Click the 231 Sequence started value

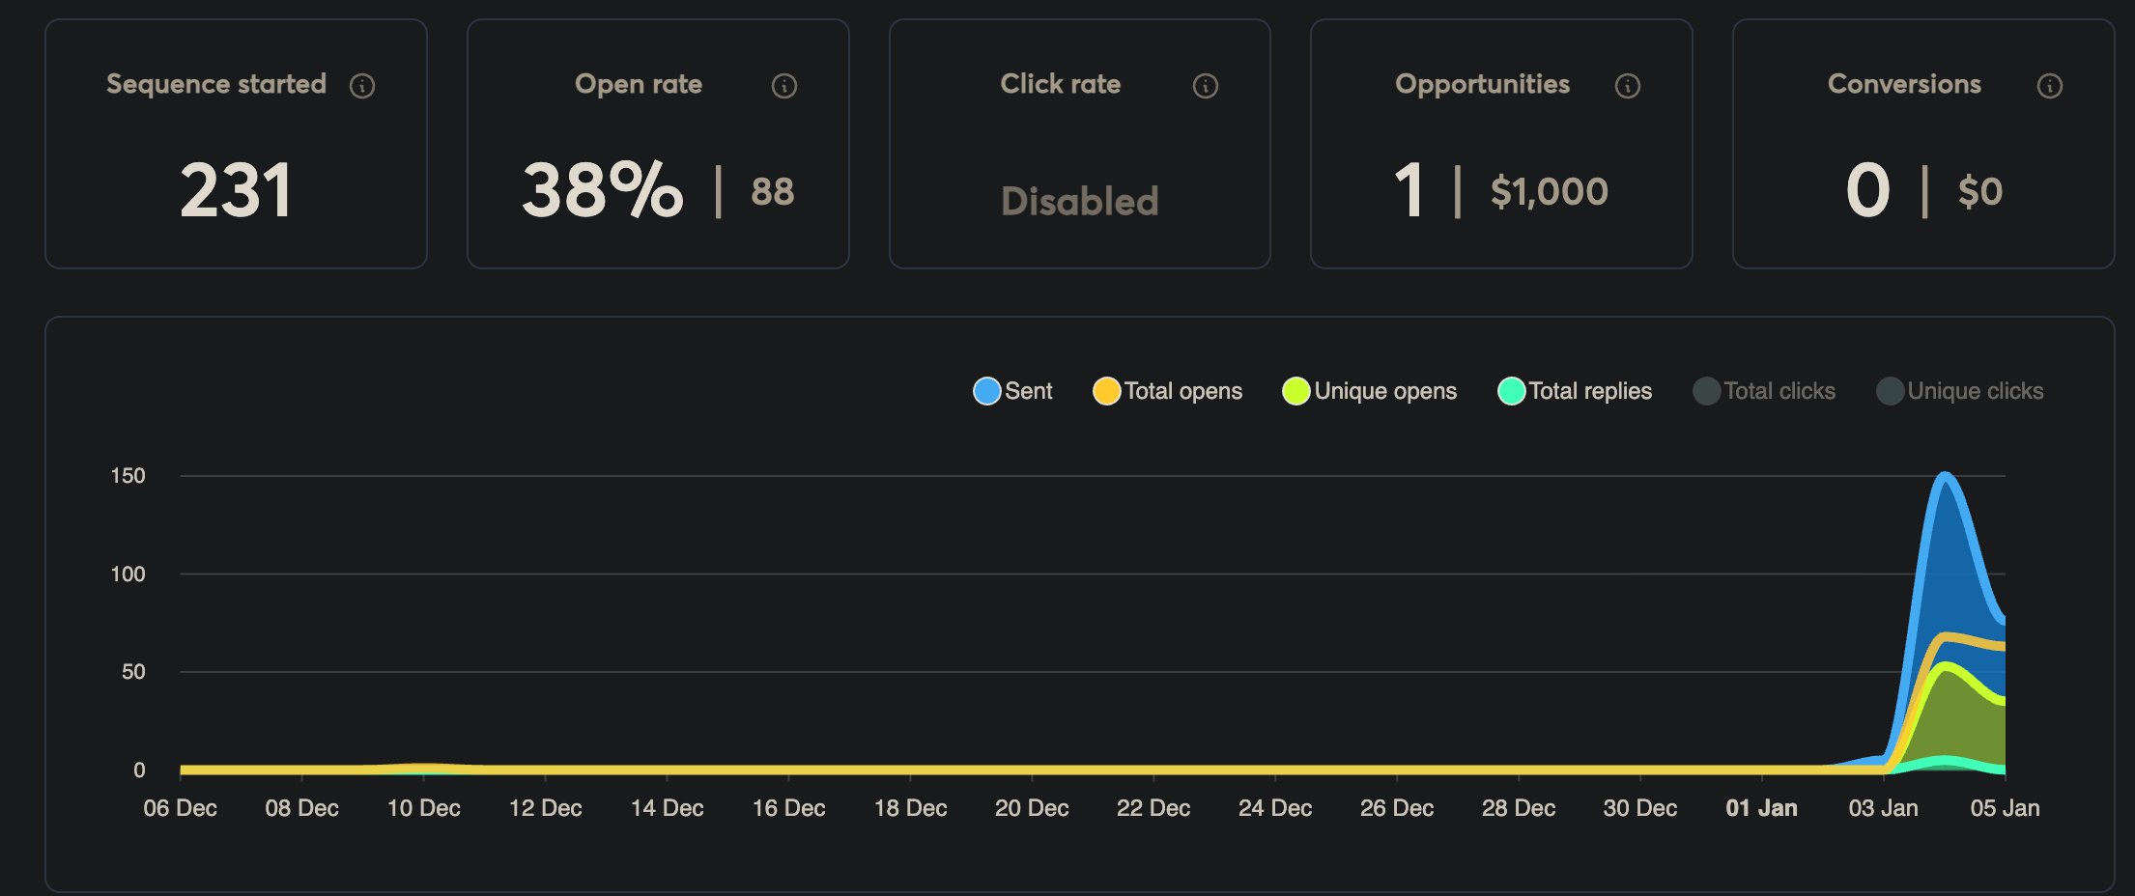pos(236,190)
